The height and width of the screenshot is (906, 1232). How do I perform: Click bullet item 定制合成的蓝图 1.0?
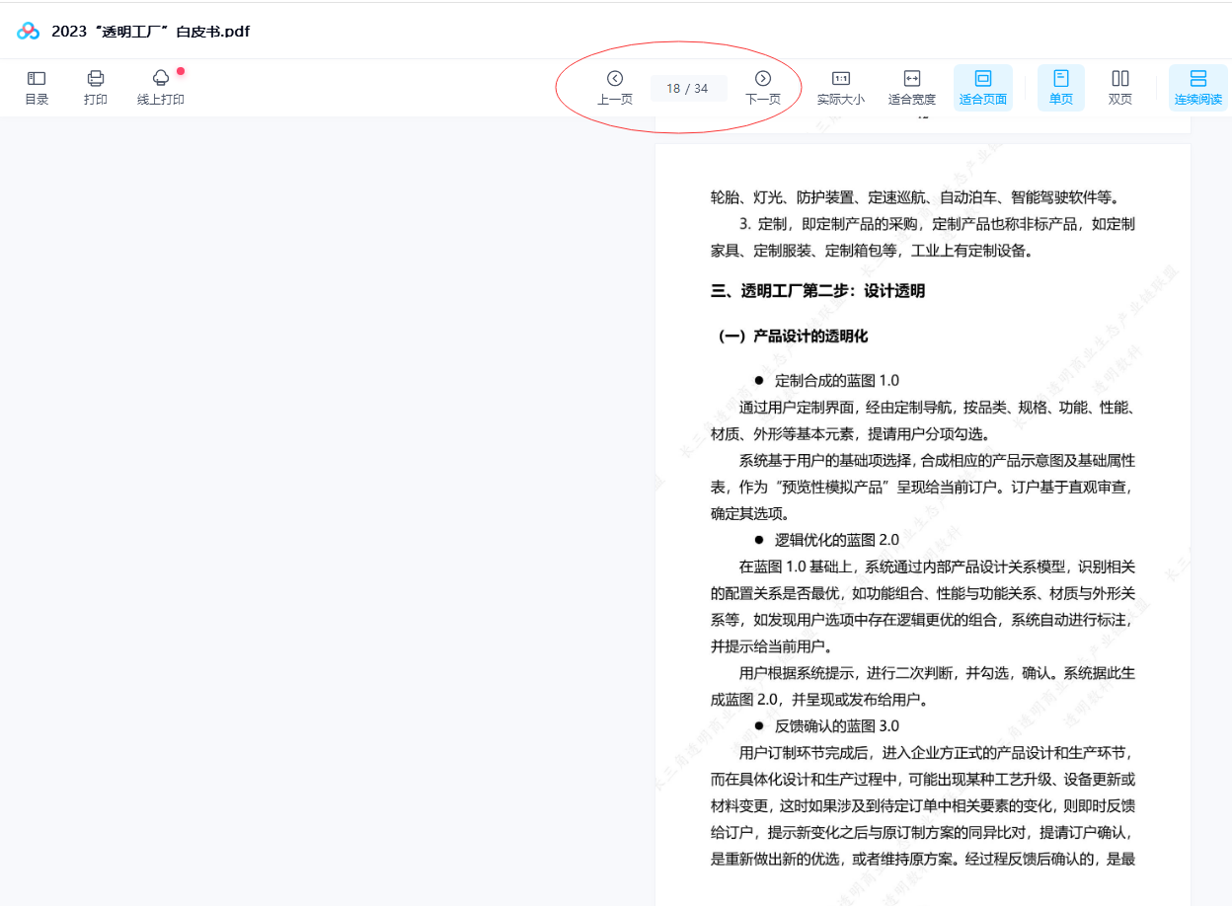836,381
